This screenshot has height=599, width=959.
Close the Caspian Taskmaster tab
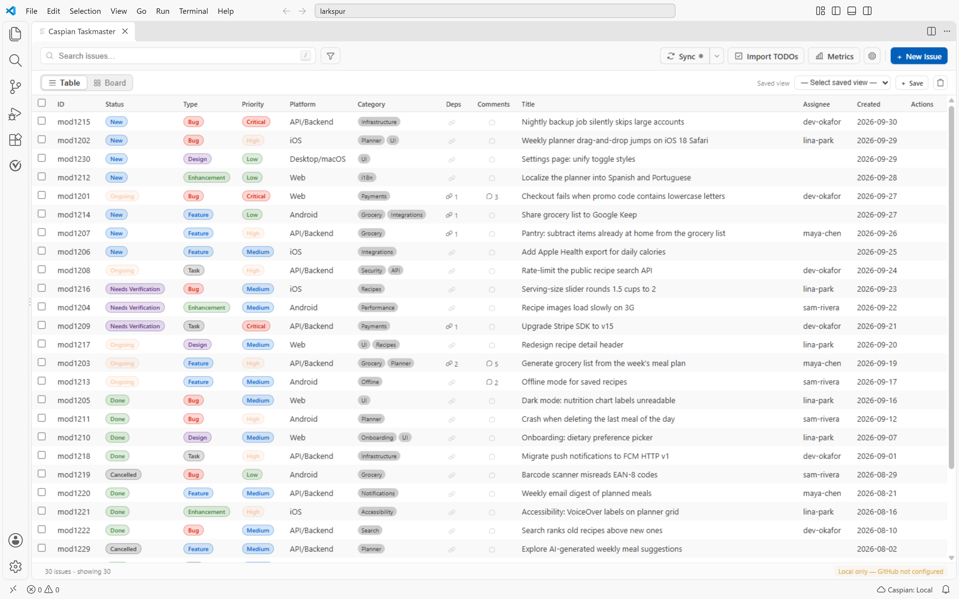pyautogui.click(x=125, y=31)
